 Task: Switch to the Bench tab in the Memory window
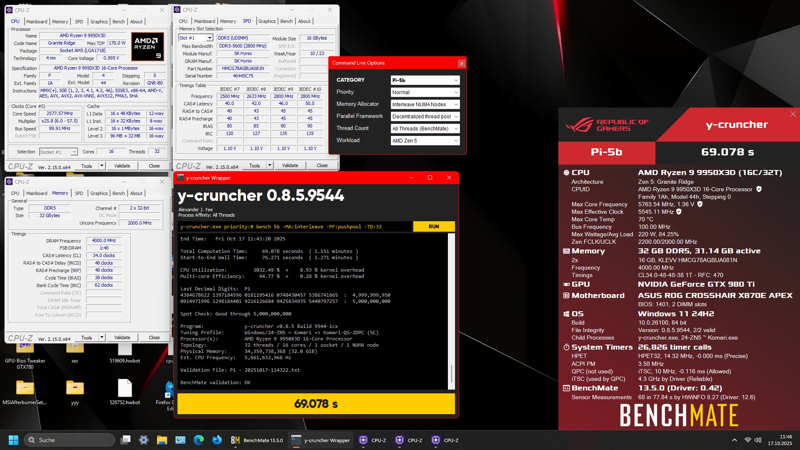[118, 193]
